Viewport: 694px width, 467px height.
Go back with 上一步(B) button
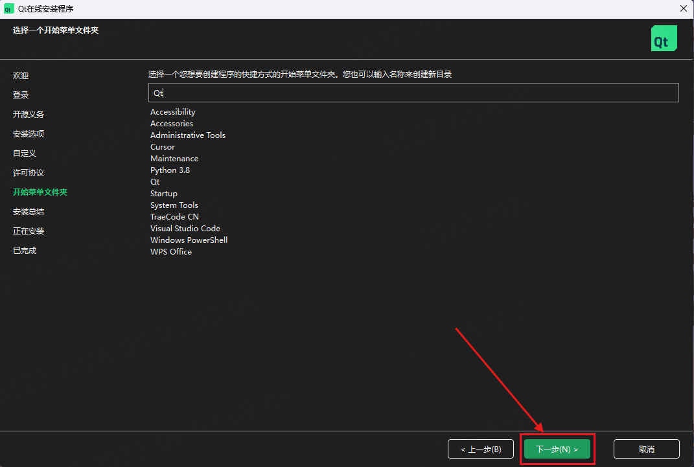point(481,449)
